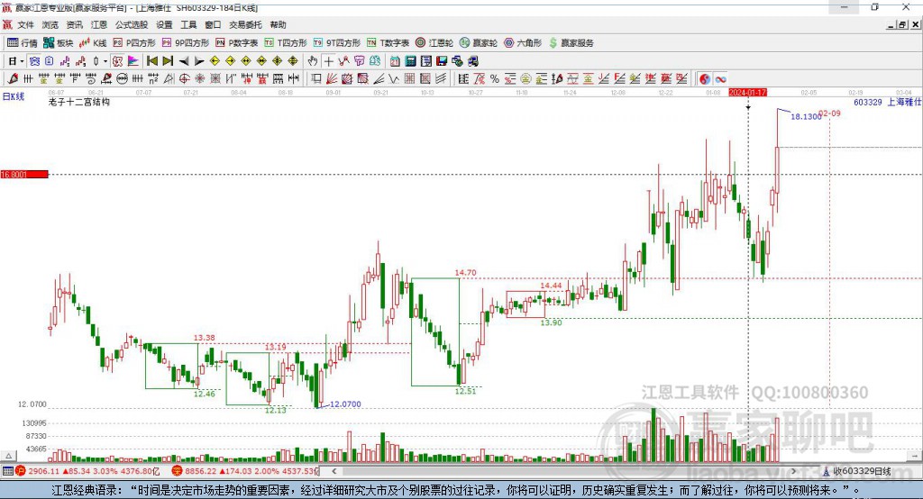
Task: Open the 文件 menu
Action: [26, 24]
